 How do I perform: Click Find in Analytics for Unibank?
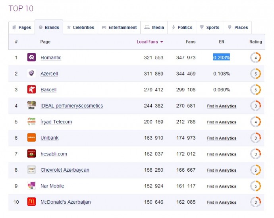click(x=222, y=138)
